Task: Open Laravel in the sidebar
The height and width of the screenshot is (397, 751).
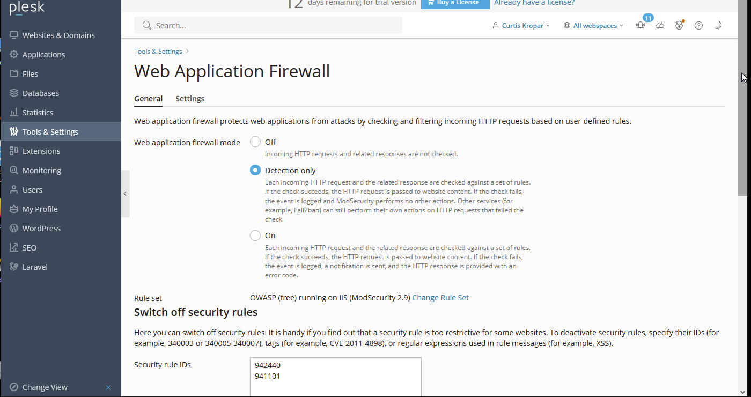Action: click(35, 267)
